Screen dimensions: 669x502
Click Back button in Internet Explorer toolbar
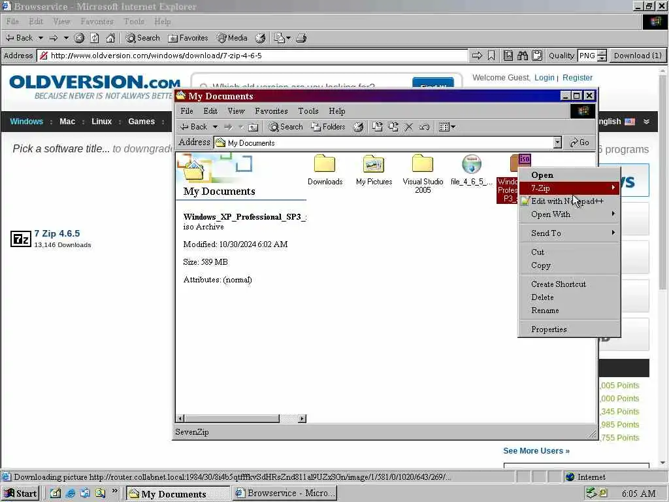[x=19, y=38]
